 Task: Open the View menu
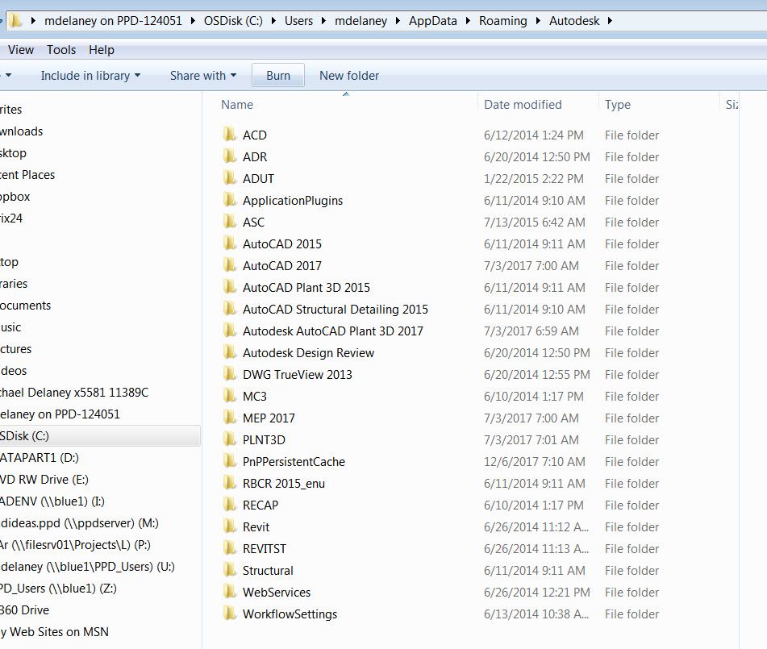pyautogui.click(x=20, y=50)
